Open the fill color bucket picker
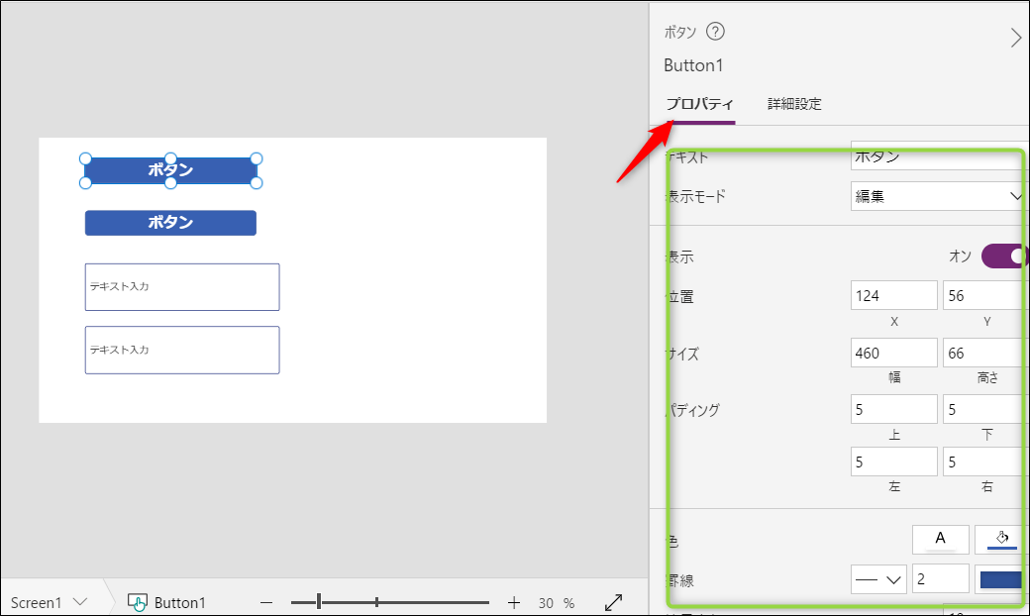This screenshot has width=1030, height=616. (x=1001, y=539)
